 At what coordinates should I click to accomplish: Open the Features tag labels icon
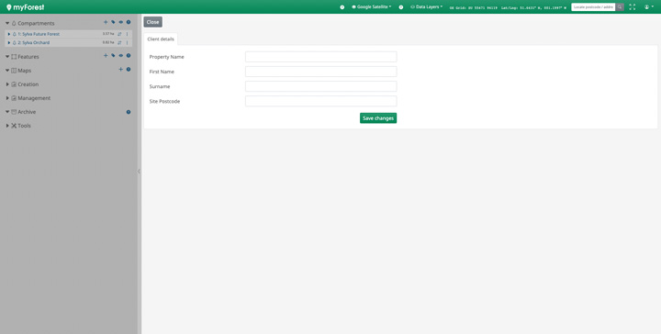(x=113, y=56)
